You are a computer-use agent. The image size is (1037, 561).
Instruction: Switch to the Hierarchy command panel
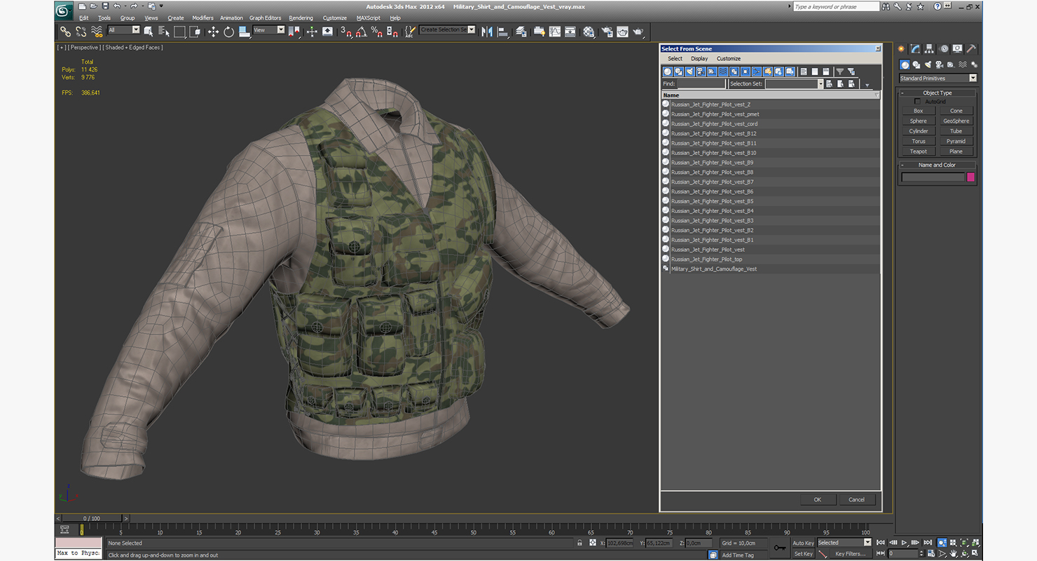(929, 49)
